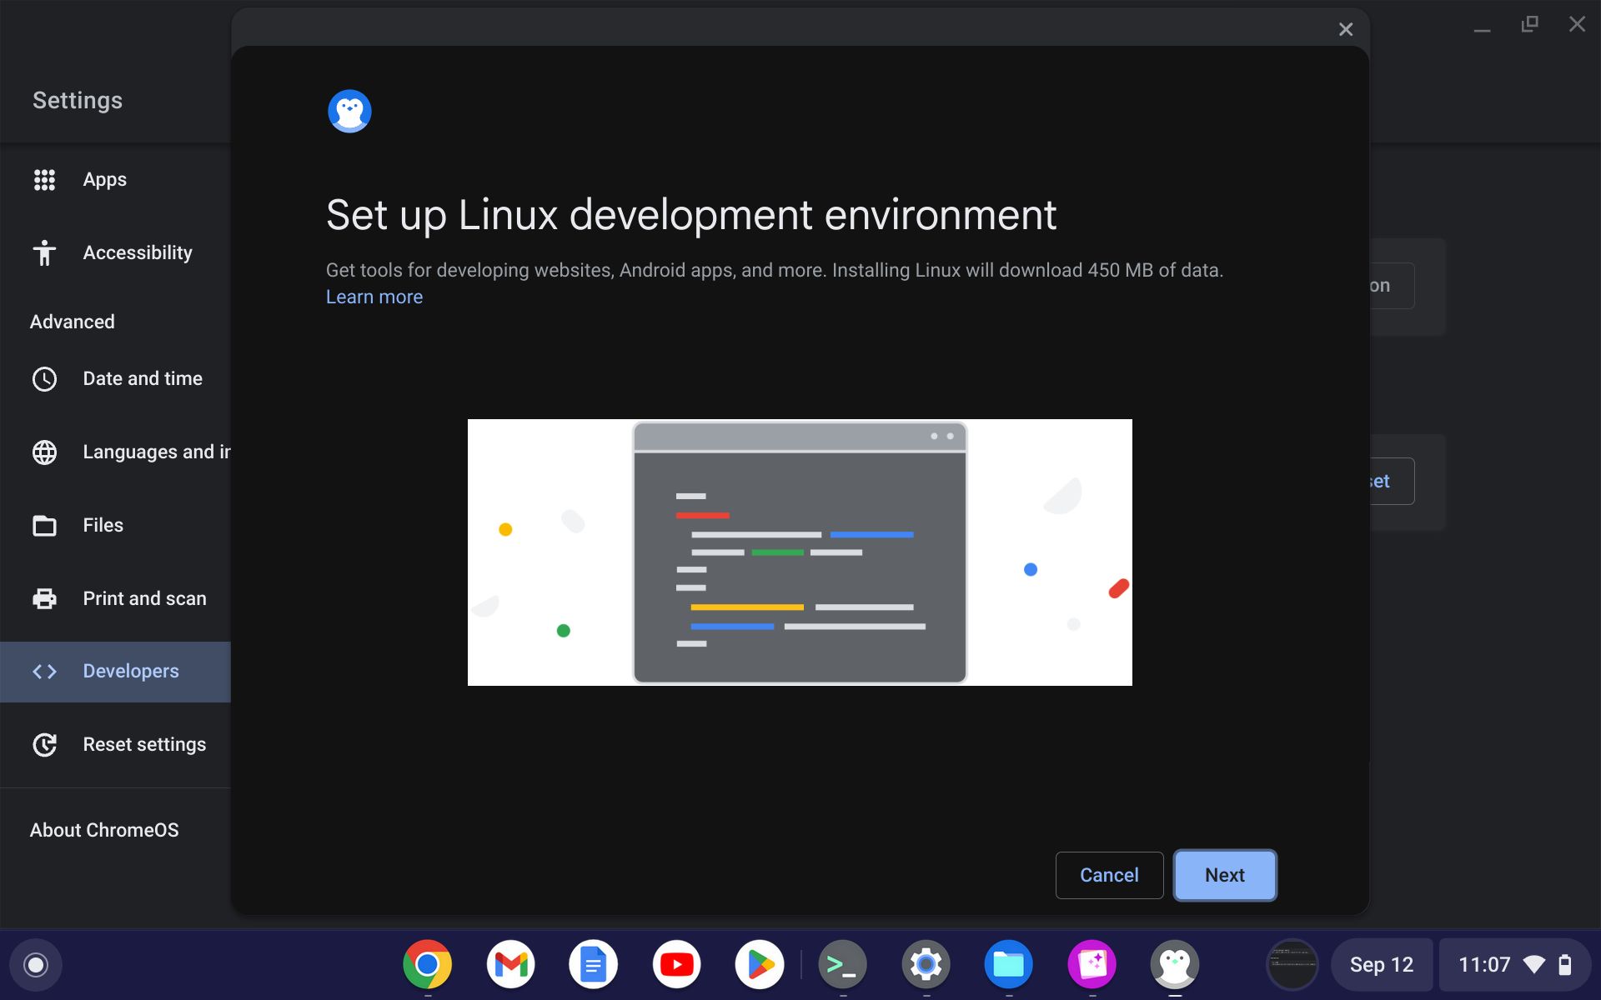
Task: Click the terminal setup illustration
Action: (x=799, y=552)
